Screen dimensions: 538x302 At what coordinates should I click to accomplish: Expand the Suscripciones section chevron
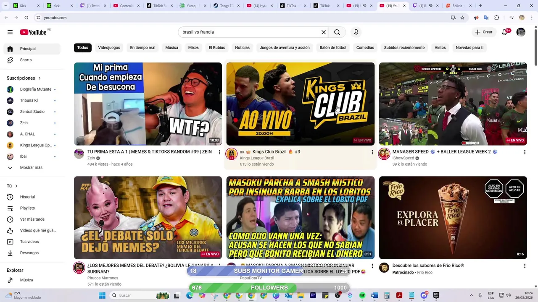point(40,78)
